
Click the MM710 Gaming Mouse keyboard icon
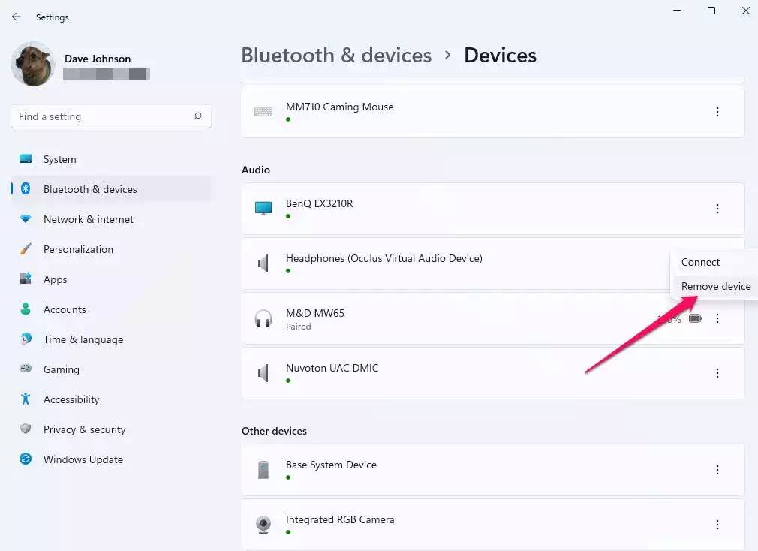pyautogui.click(x=263, y=112)
